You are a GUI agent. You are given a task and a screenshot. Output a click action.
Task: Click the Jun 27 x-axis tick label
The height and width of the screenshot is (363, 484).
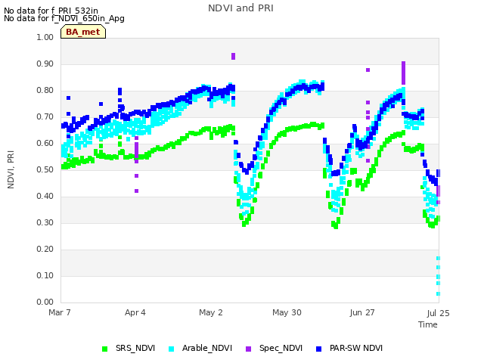point(362,312)
